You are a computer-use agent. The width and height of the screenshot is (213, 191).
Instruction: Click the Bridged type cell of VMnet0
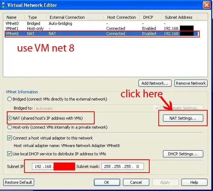coord(33,23)
